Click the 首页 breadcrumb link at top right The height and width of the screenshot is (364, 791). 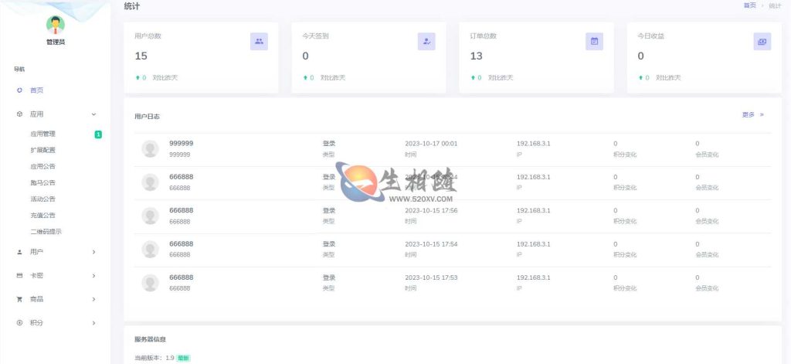pos(749,5)
